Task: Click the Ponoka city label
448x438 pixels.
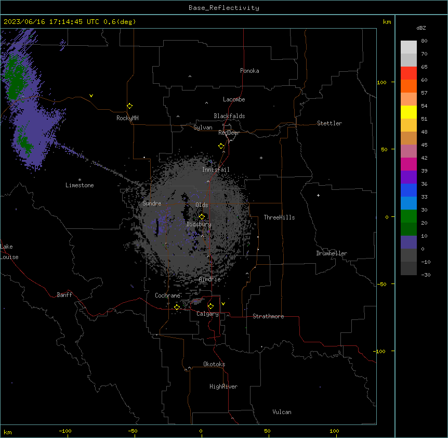Action: pos(249,71)
